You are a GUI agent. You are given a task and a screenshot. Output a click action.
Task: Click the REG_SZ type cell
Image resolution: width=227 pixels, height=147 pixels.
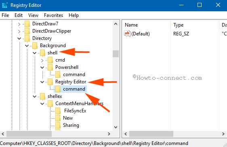[x=181, y=34]
